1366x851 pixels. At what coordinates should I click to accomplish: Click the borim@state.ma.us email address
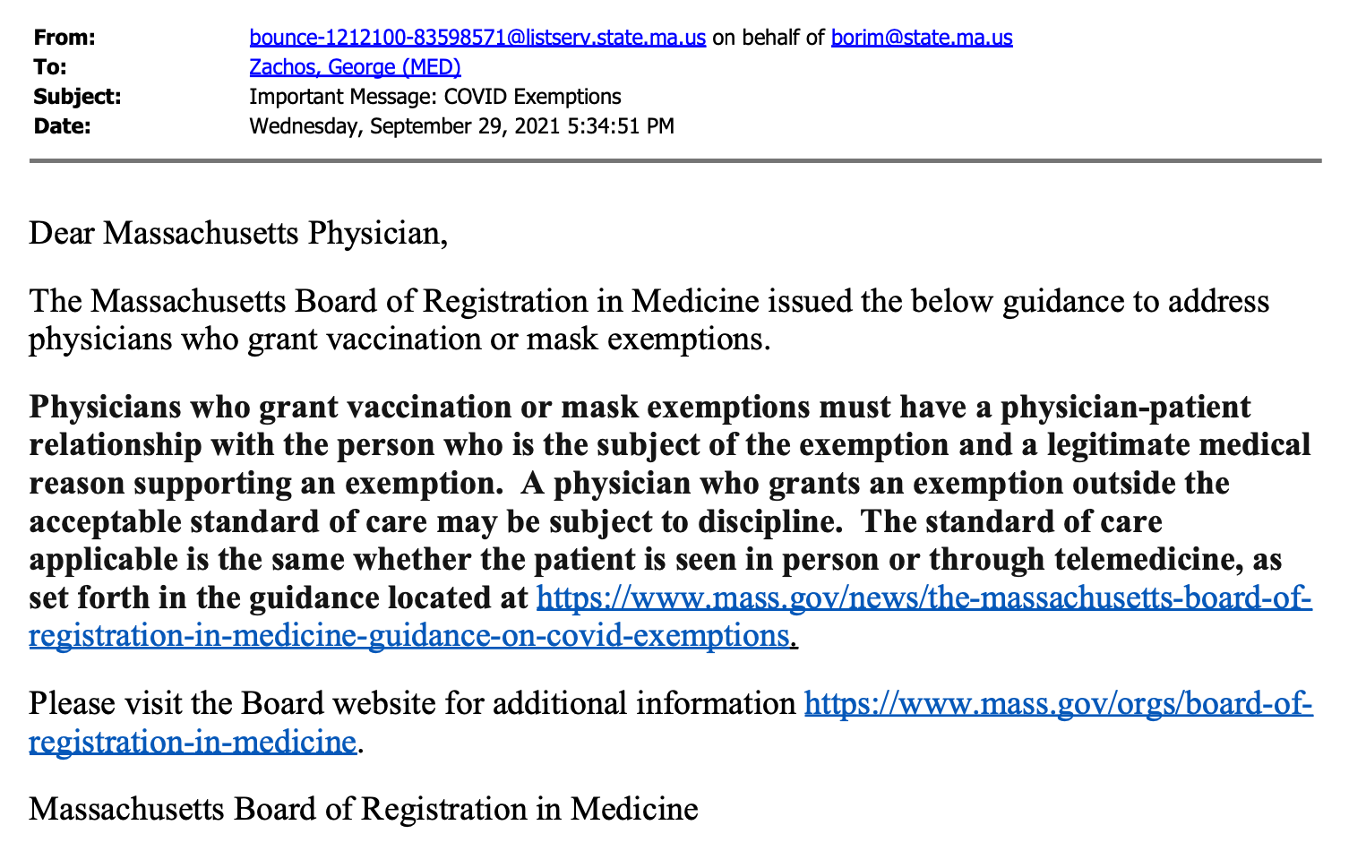pyautogui.click(x=922, y=38)
